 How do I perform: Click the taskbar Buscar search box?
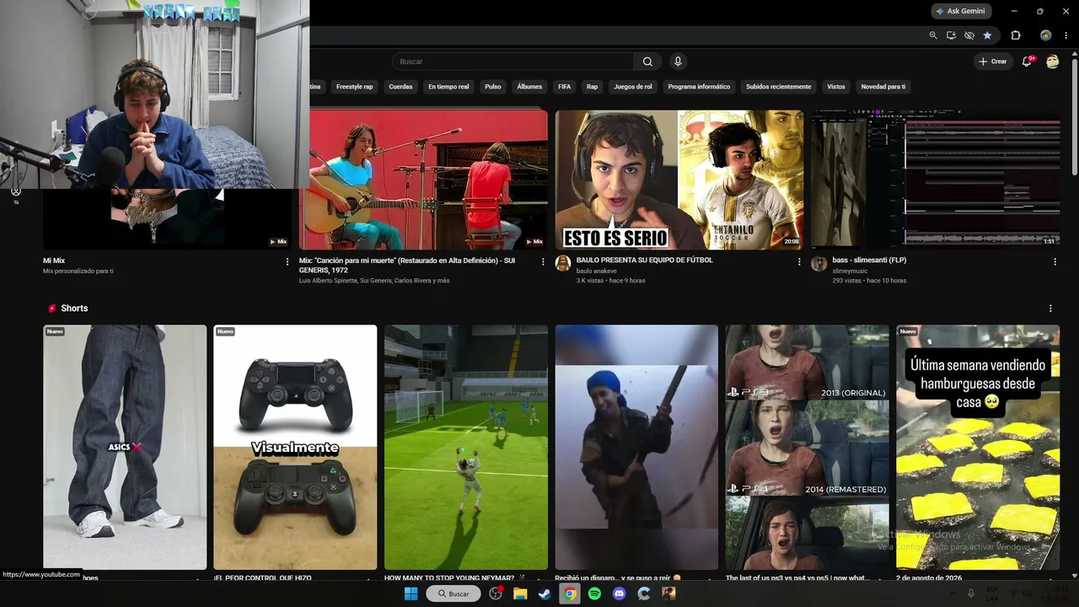[454, 594]
